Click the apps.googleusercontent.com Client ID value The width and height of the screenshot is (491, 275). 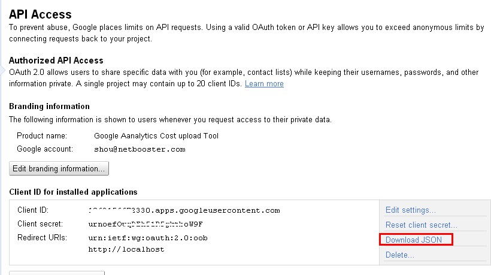[x=184, y=210]
